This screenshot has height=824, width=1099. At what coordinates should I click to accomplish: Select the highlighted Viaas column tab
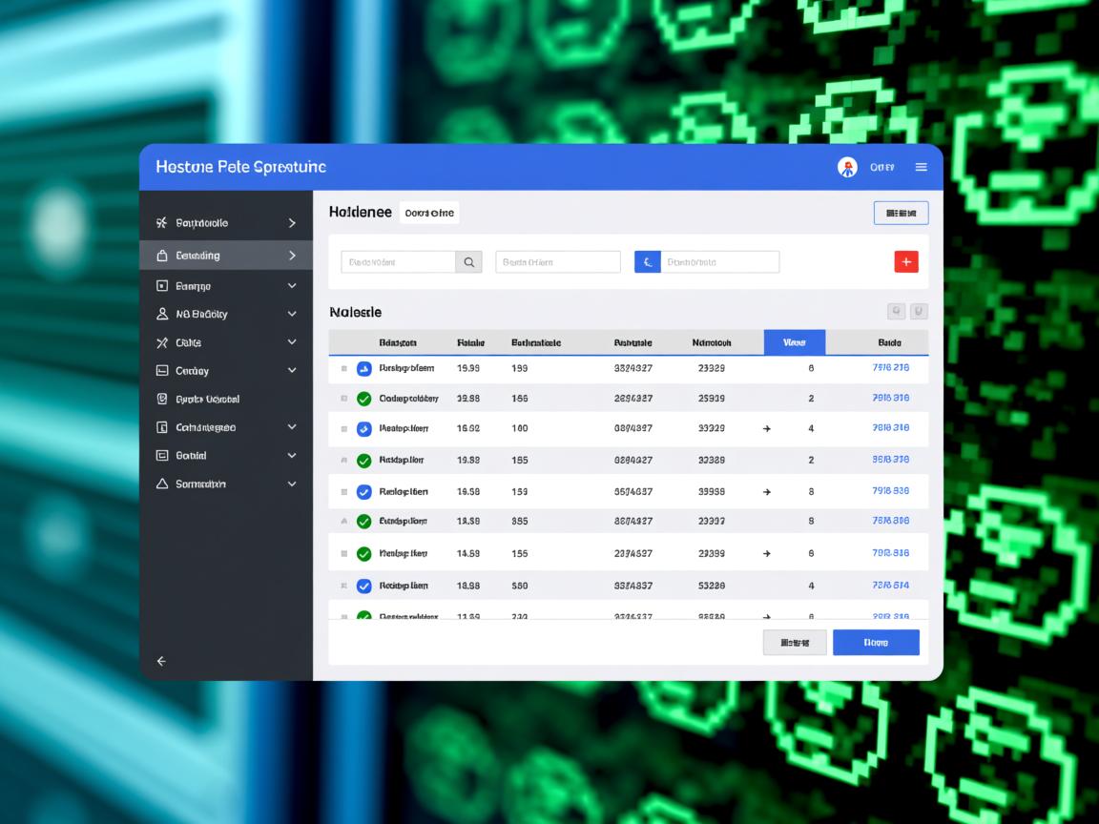[794, 342]
